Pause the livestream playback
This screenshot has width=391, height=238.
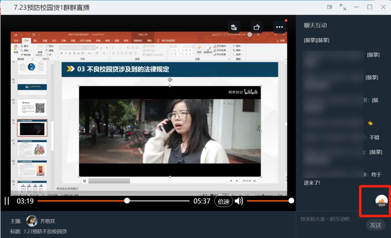[x=7, y=201]
